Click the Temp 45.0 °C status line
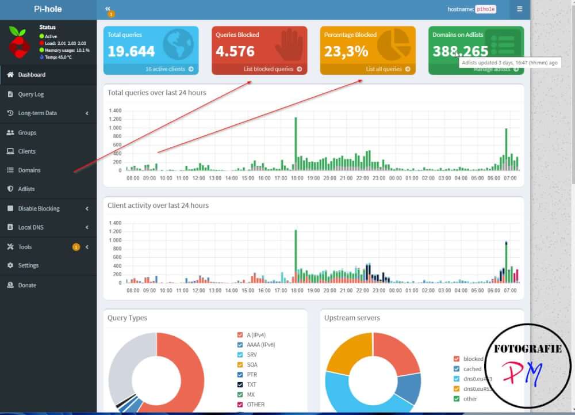 coord(56,57)
